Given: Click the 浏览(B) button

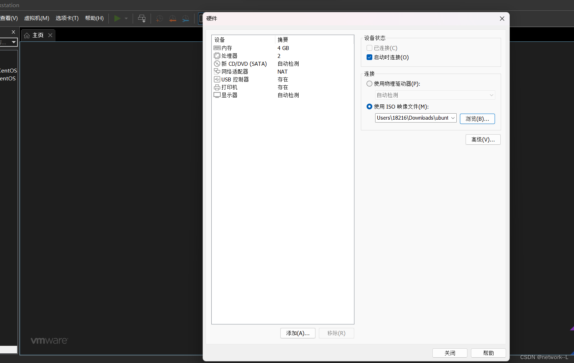Looking at the screenshot, I should pyautogui.click(x=477, y=118).
